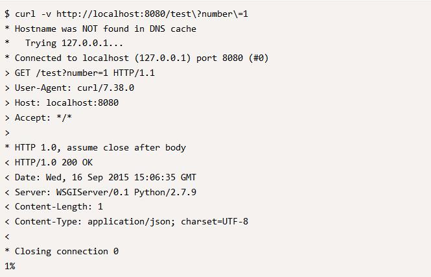This screenshot has height=277, width=431.
Task: Click the Date: Wed, 16 Sep 2015 header
Action: 100,178
